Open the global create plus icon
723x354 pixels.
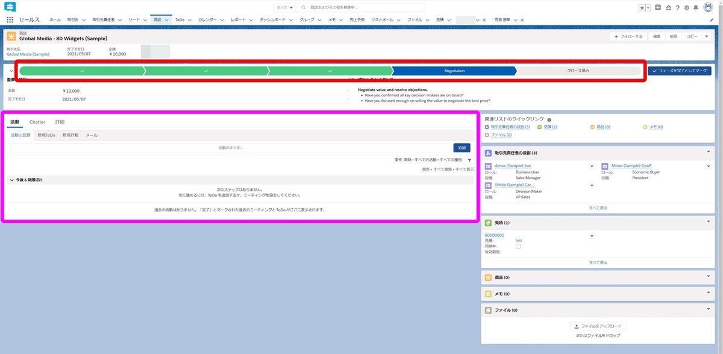[657, 8]
